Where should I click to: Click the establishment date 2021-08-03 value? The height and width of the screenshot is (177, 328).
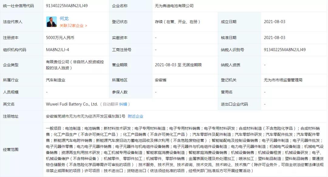click(275, 22)
